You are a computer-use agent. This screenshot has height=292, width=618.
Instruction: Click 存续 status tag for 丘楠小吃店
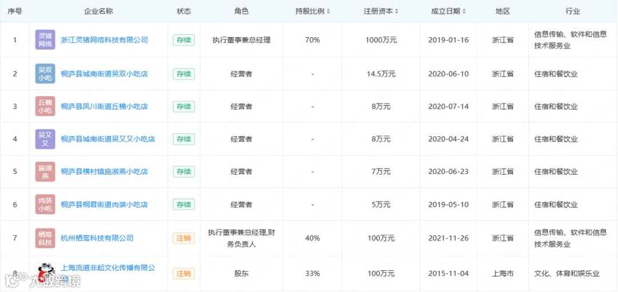184,106
